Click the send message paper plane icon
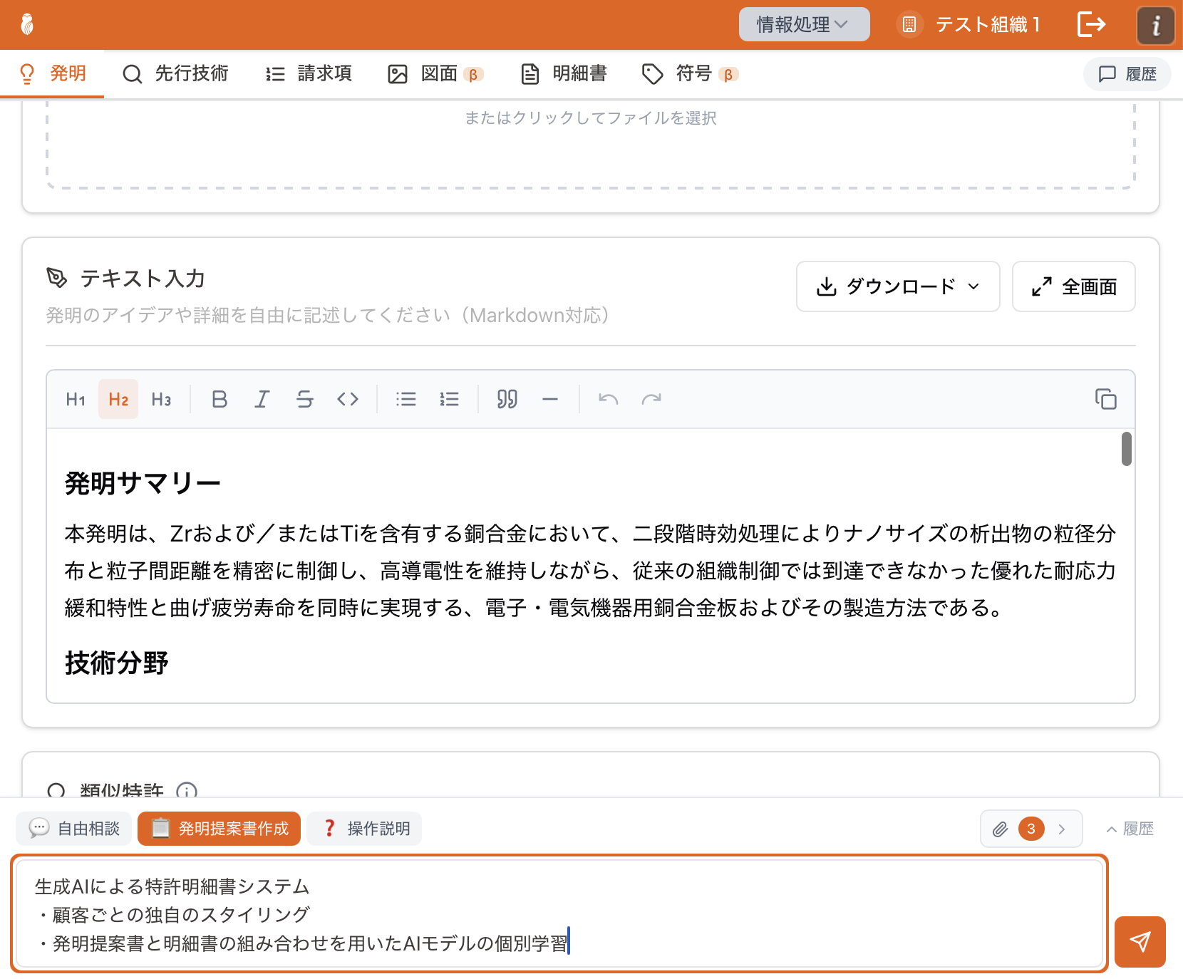 click(1140, 941)
